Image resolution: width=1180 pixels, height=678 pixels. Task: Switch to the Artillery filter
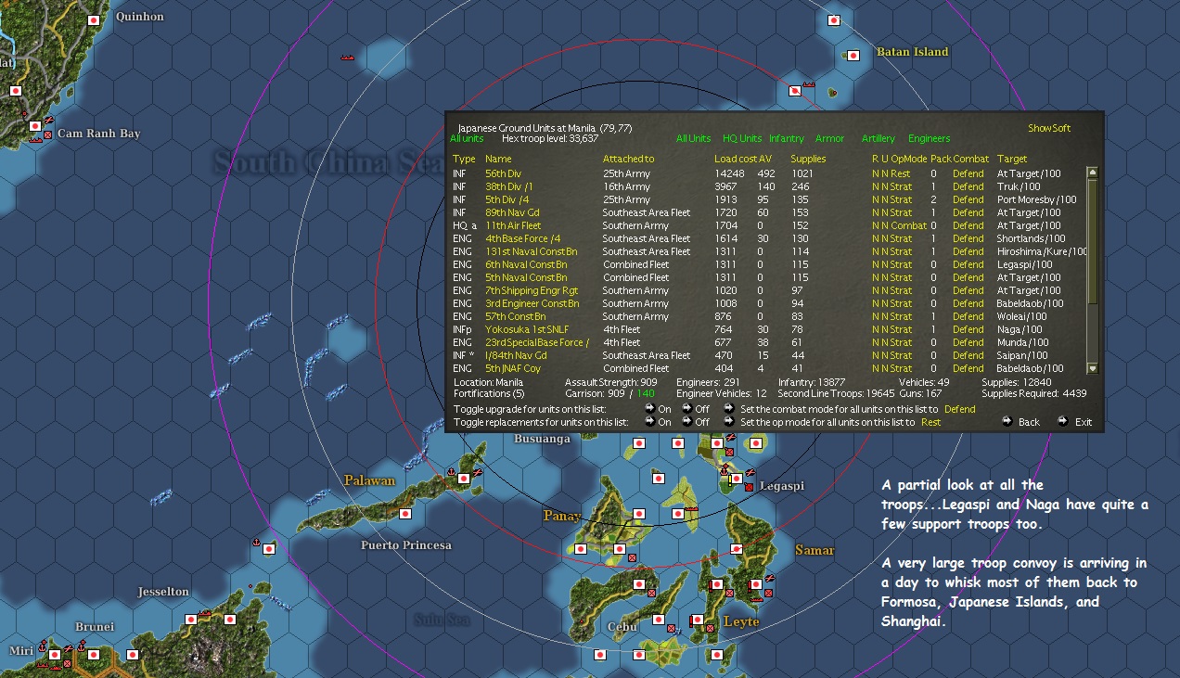point(879,138)
